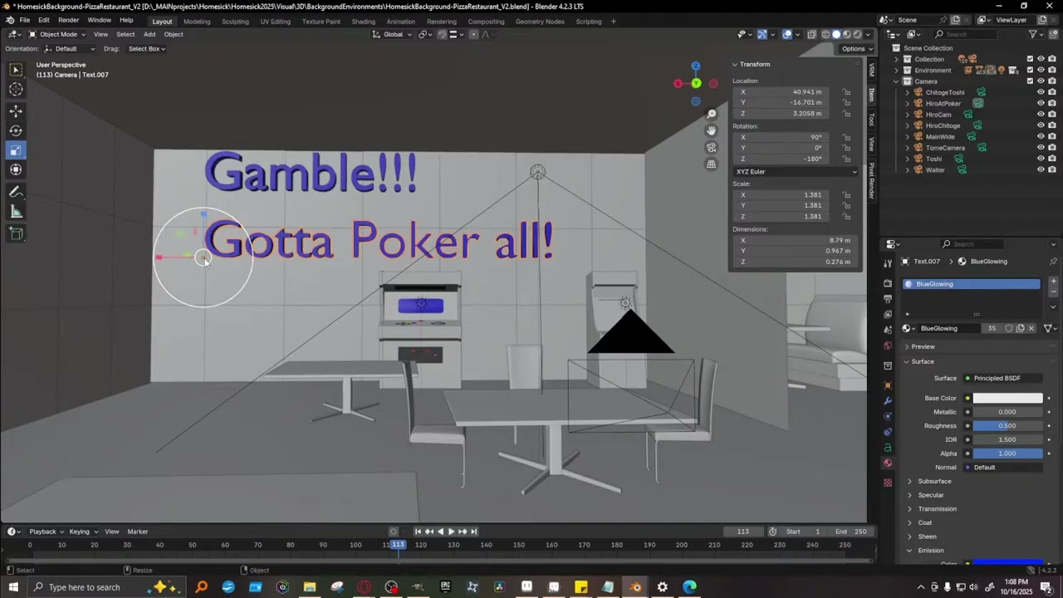Lock the X location value

[846, 92]
